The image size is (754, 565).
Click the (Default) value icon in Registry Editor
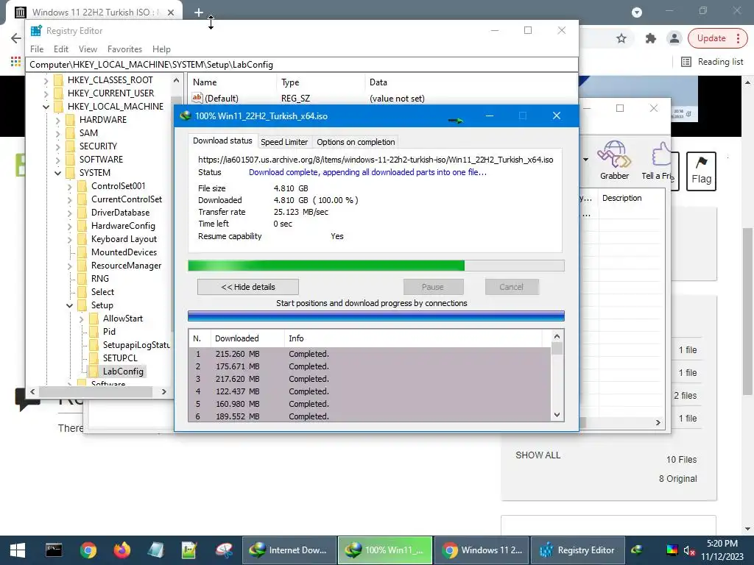click(197, 98)
